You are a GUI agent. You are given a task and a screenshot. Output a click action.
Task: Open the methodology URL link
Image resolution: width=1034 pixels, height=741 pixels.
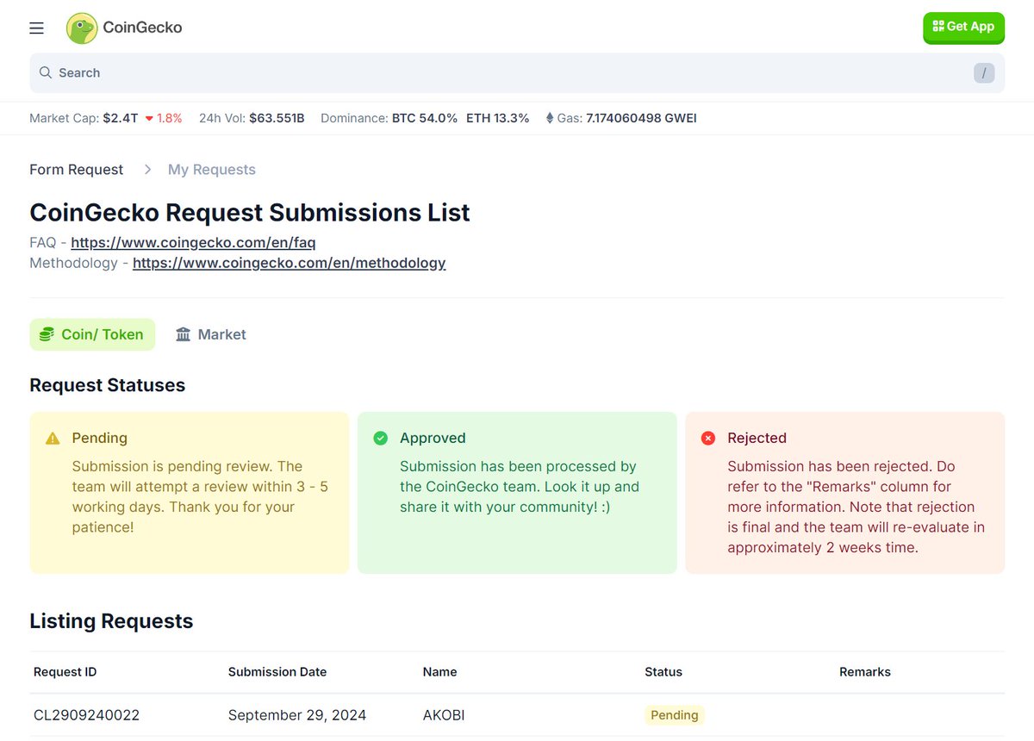click(290, 263)
